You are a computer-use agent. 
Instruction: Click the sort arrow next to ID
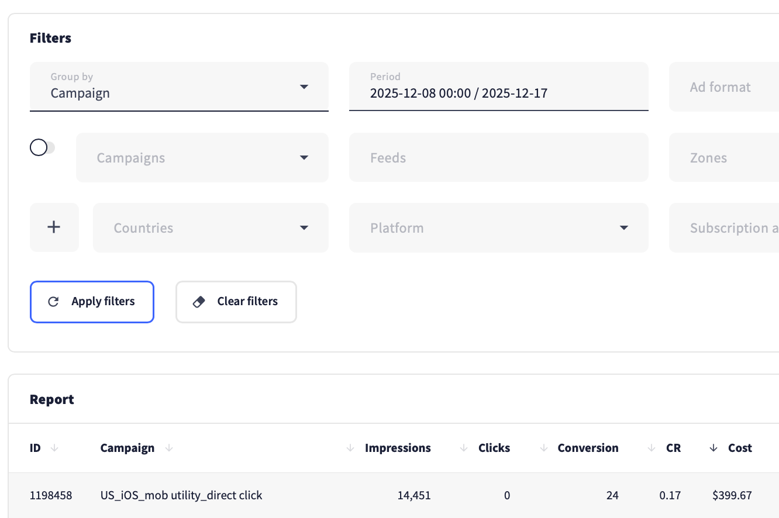(54, 448)
